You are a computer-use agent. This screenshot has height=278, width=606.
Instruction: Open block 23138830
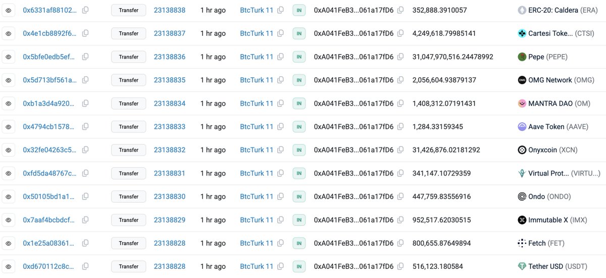click(x=170, y=197)
